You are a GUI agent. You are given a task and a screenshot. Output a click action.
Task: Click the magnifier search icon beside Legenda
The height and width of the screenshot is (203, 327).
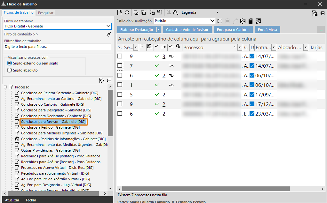pos(176,12)
